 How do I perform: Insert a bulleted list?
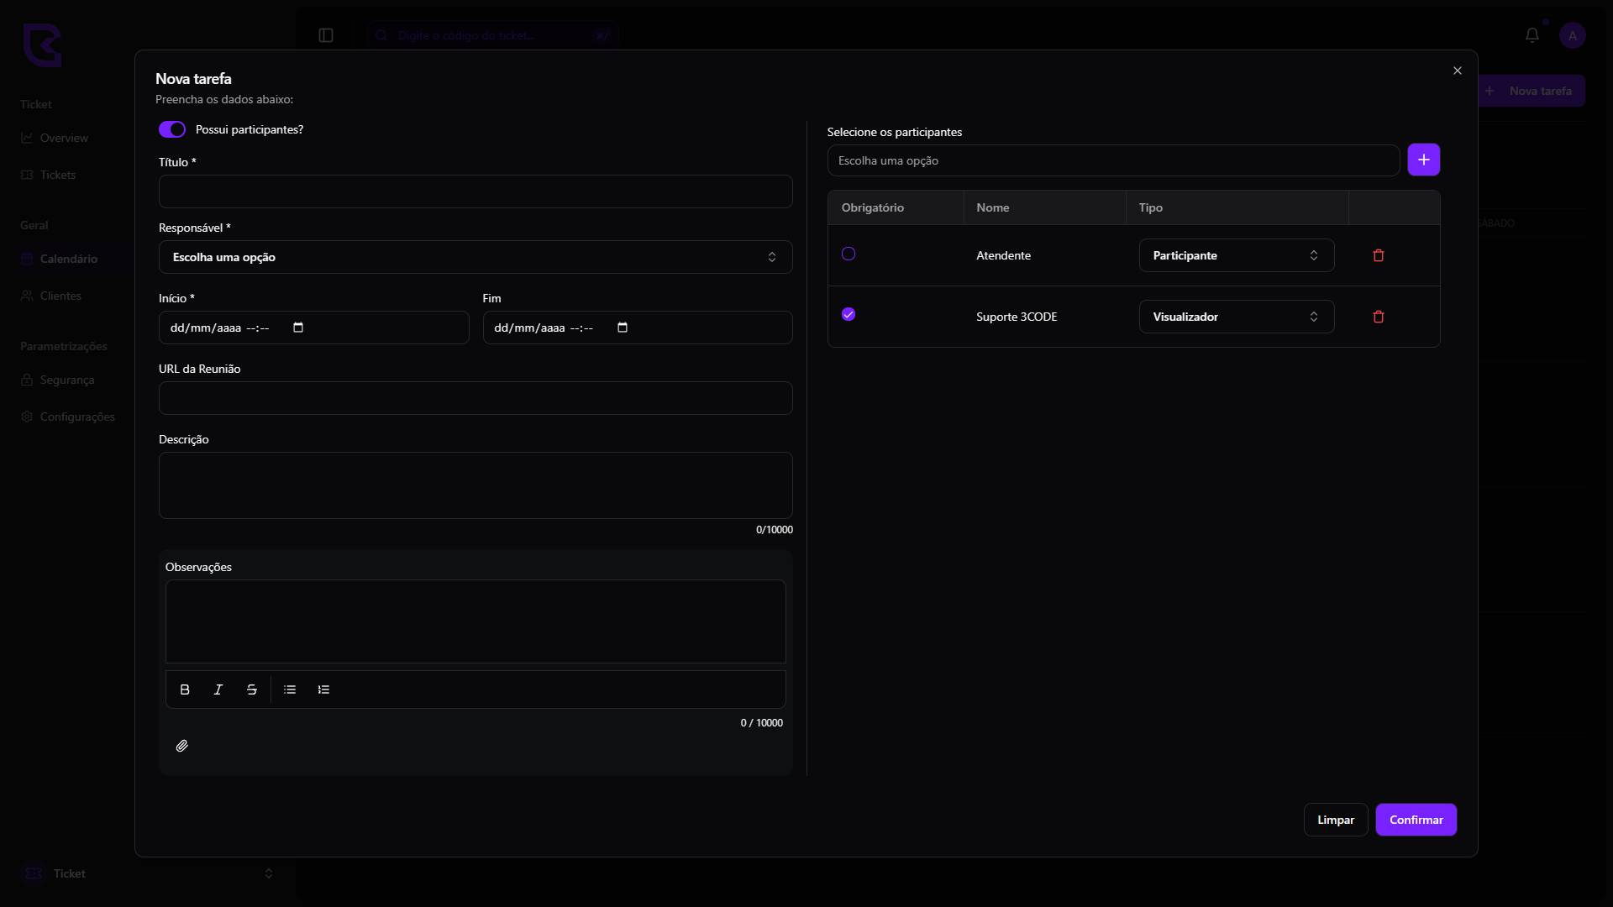point(290,689)
